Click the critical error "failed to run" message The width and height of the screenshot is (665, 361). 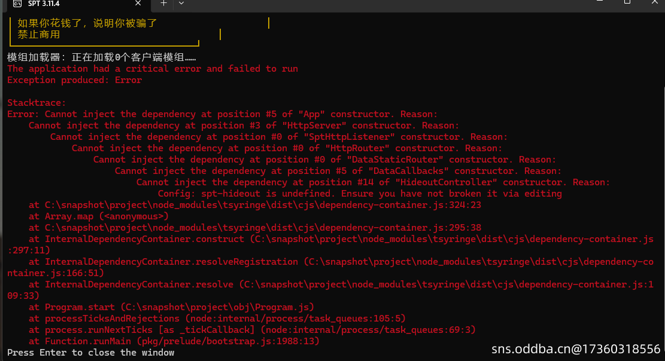[152, 69]
